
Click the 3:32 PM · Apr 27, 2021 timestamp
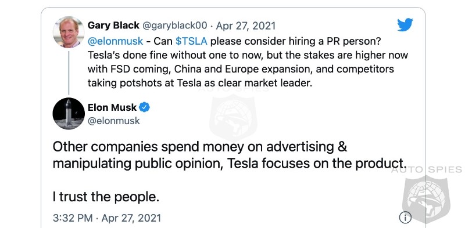(x=107, y=218)
